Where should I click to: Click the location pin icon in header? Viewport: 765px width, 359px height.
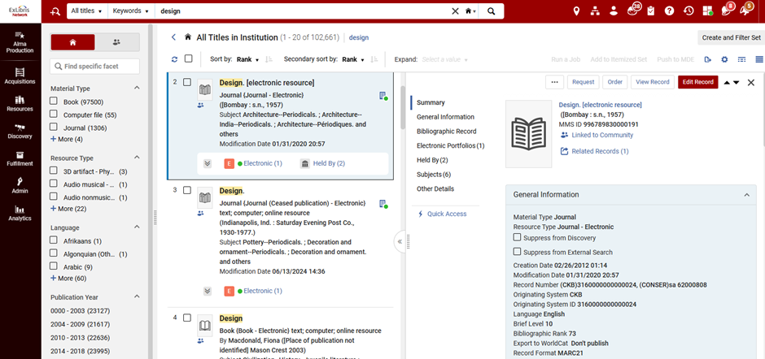pos(576,11)
